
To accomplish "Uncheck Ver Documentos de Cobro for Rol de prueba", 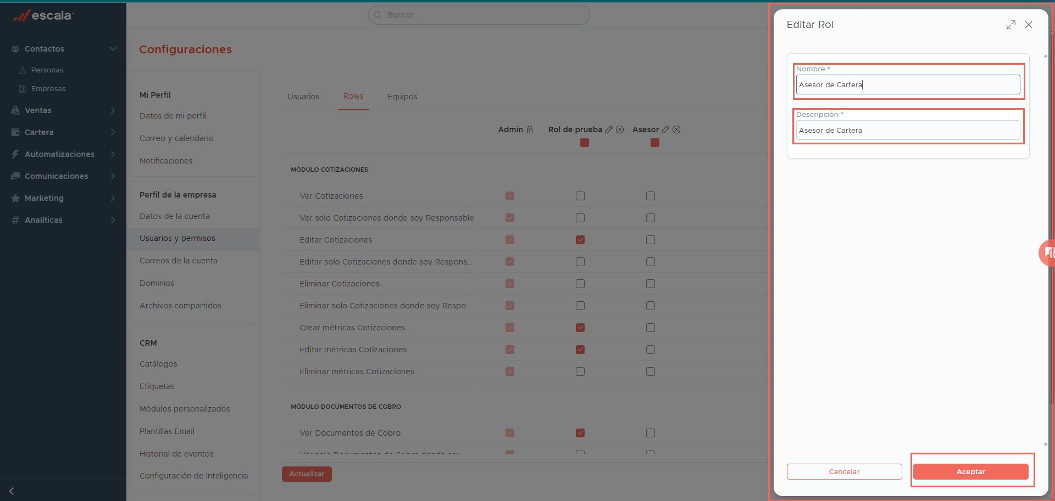I will 580,433.
